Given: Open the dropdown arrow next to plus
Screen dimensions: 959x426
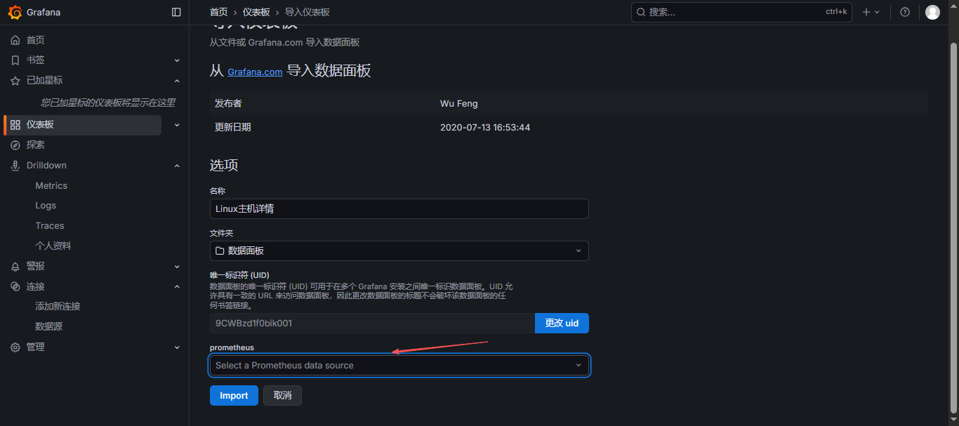Looking at the screenshot, I should click(x=877, y=12).
